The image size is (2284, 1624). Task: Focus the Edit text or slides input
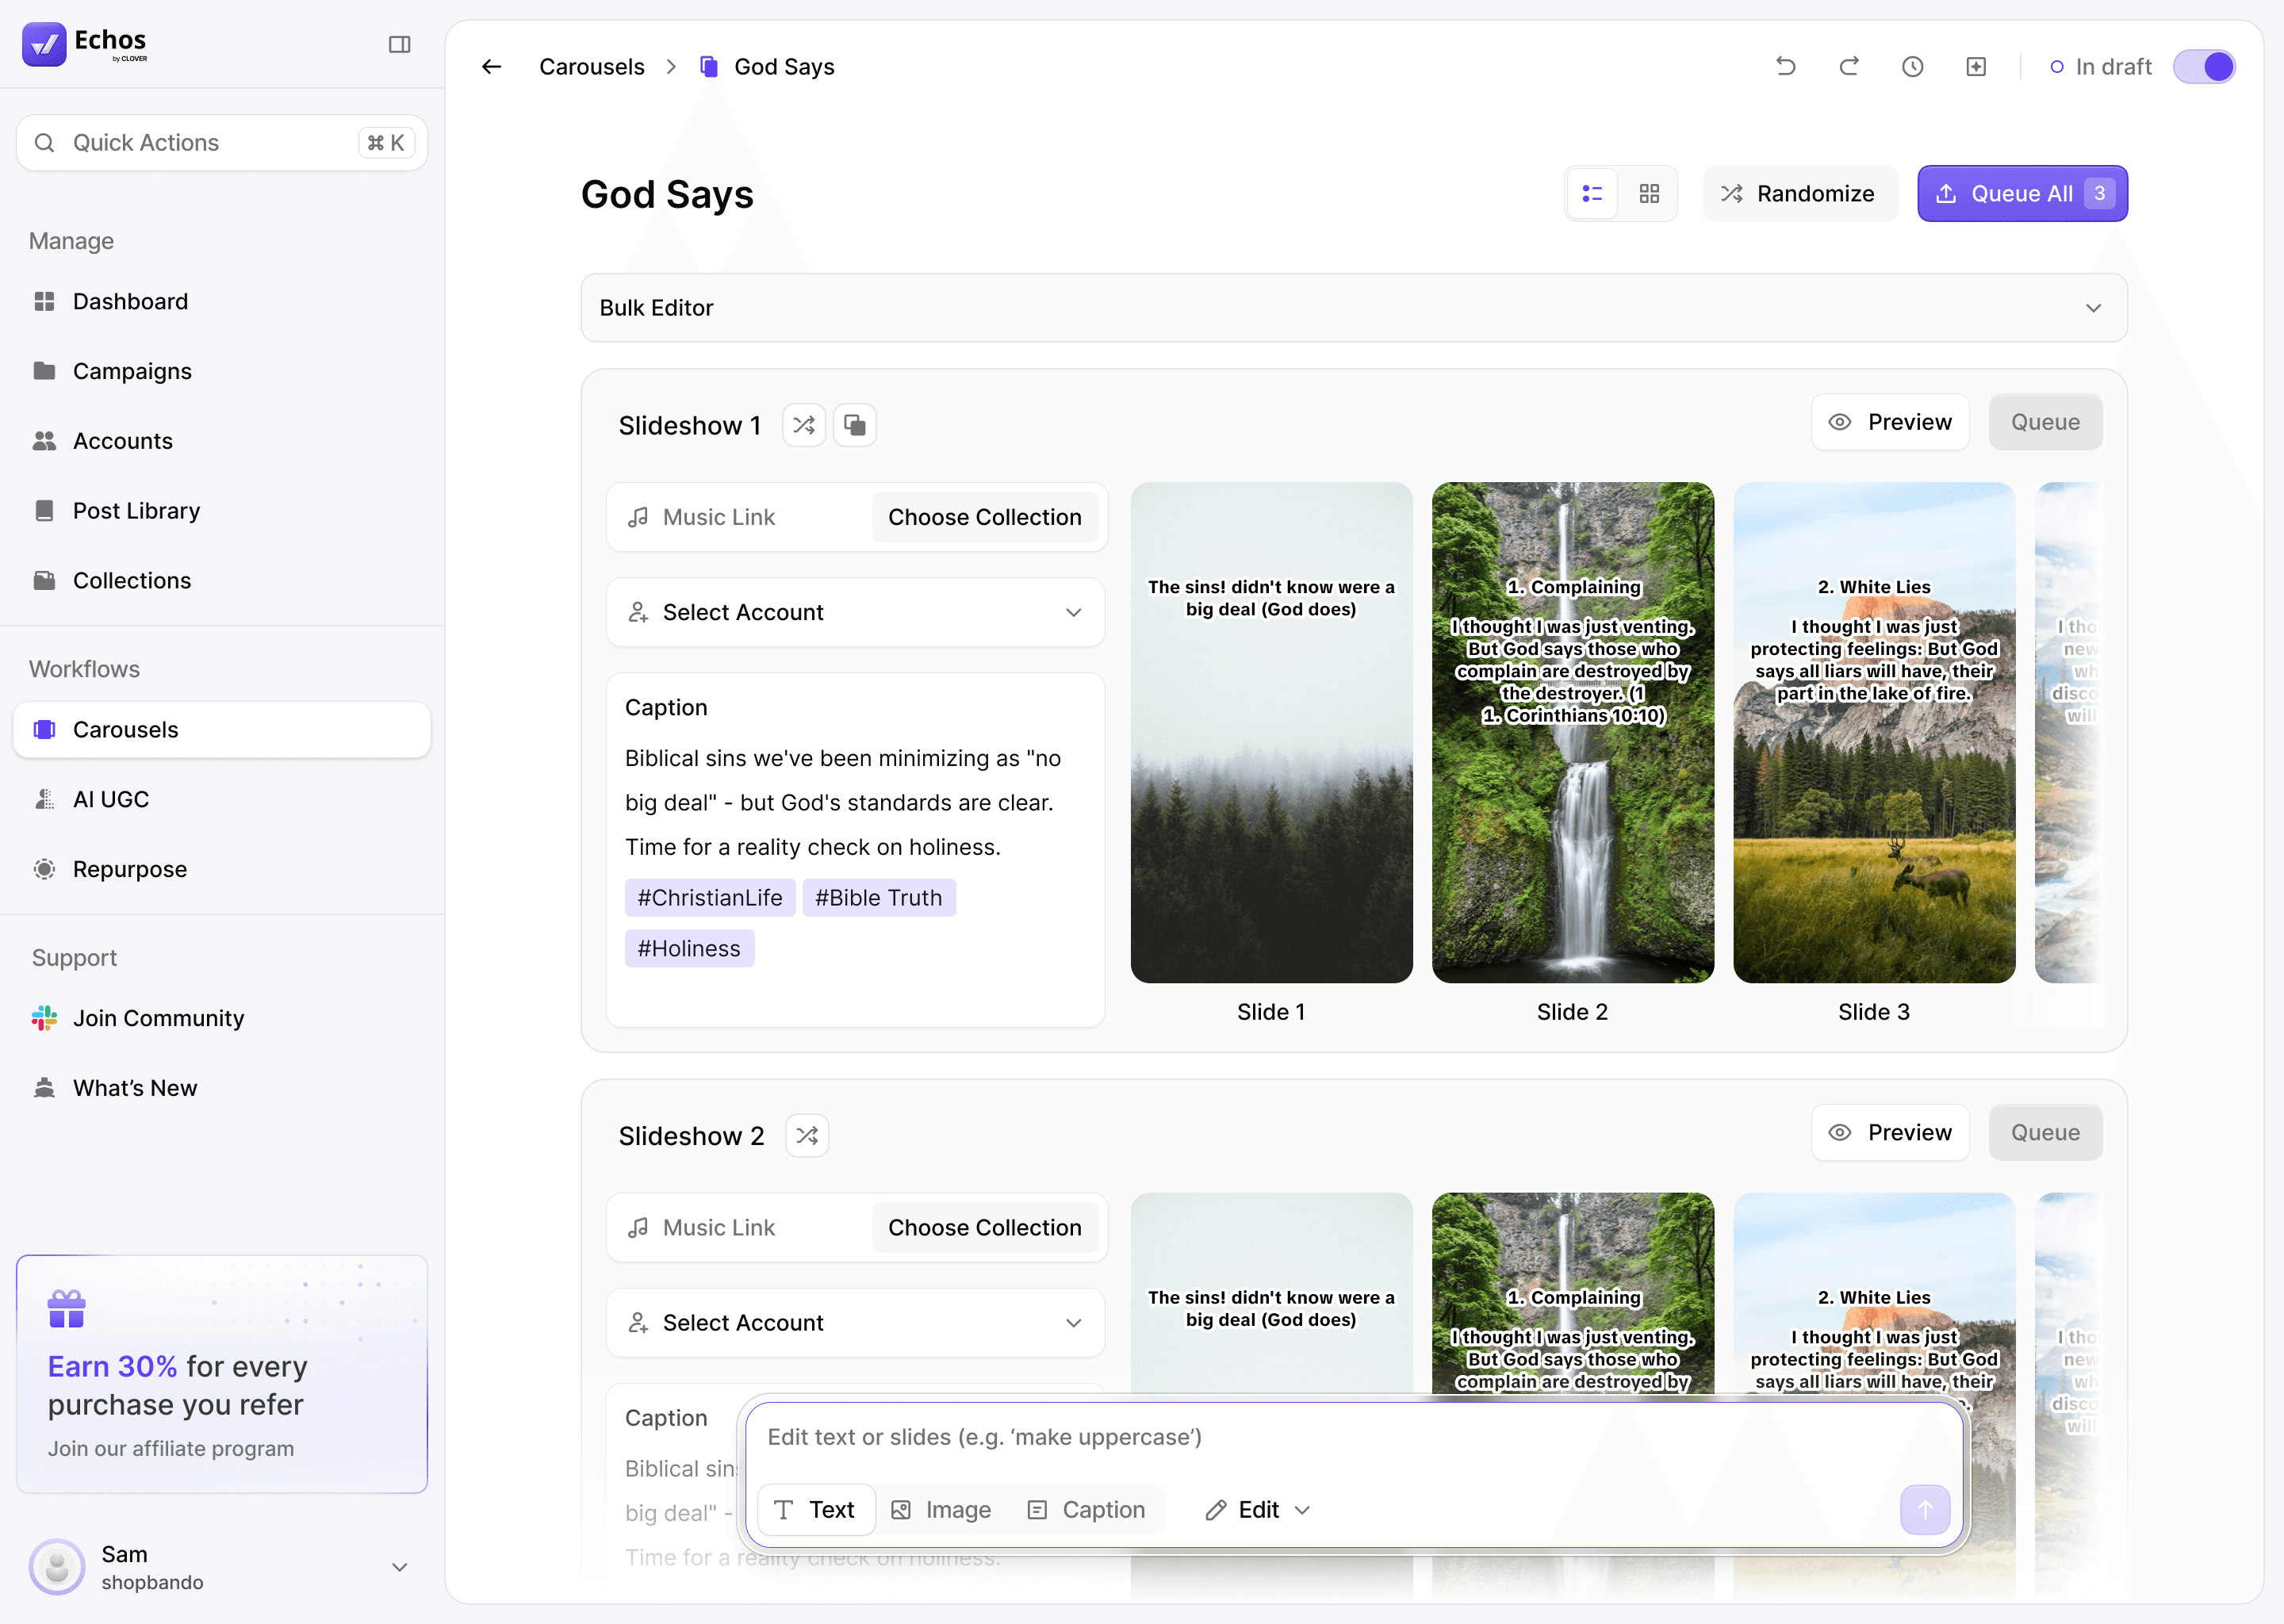coord(1350,1437)
